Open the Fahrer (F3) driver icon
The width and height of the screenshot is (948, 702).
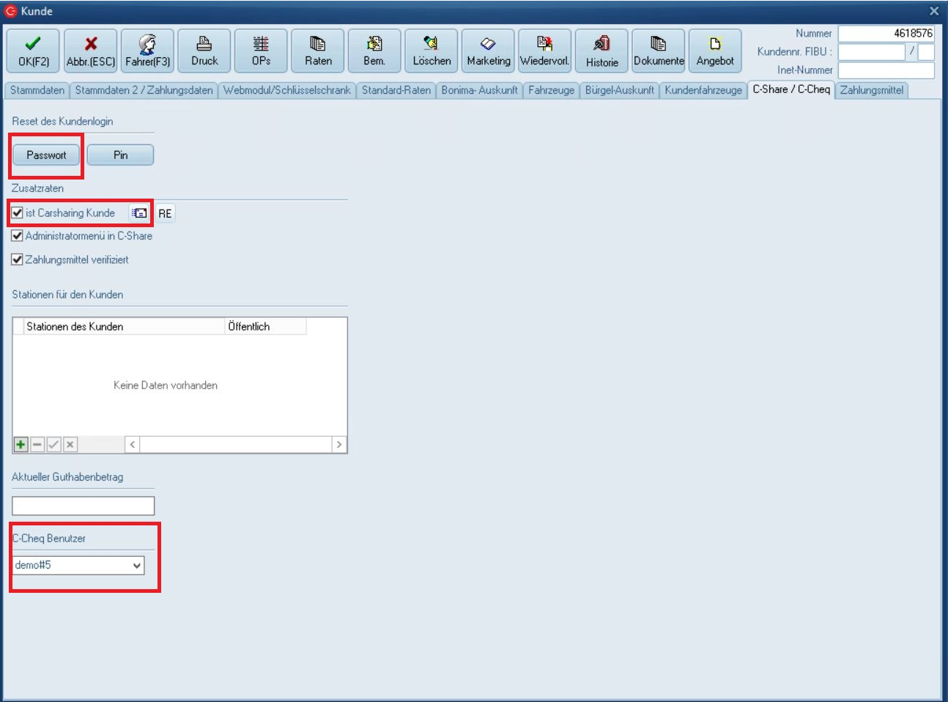tap(147, 51)
